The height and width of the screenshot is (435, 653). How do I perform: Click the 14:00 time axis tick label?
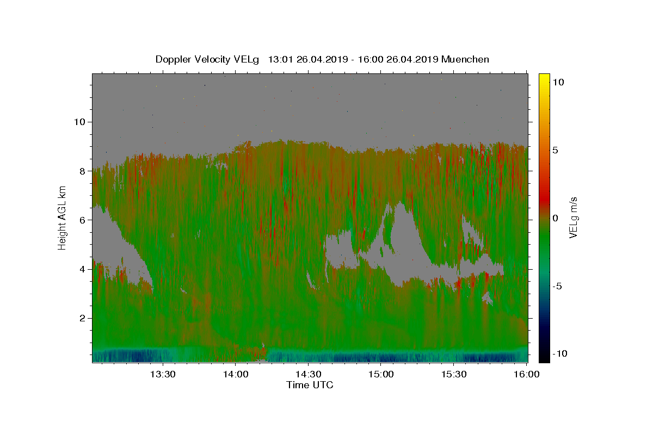235,374
